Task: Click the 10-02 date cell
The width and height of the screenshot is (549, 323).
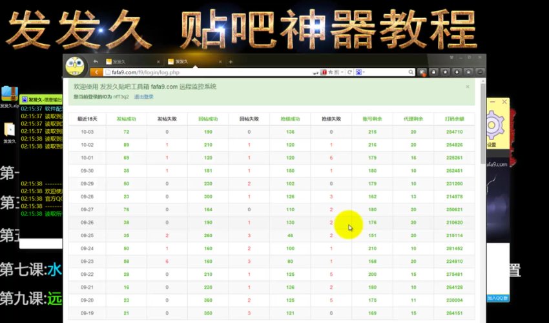Action: [87, 145]
